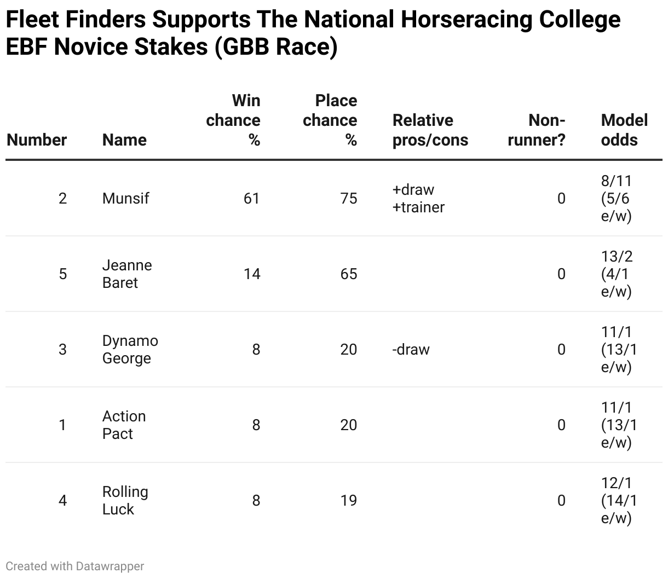
Task: Select the Action Pact name cell
Action: pos(124,425)
